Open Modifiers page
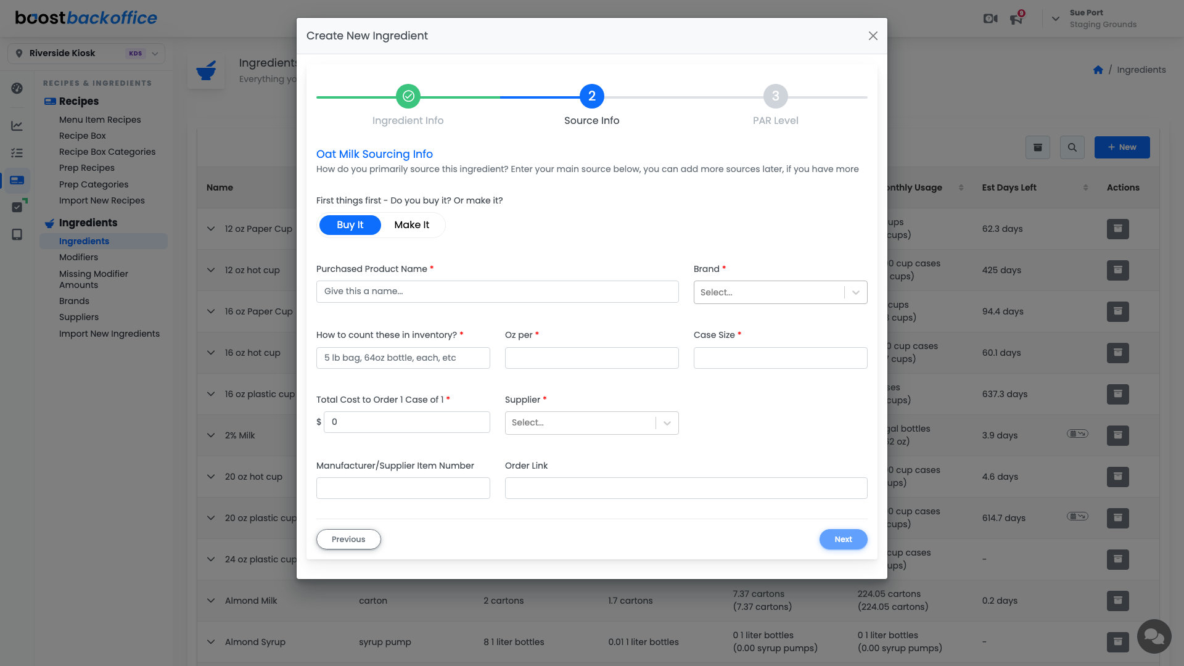The image size is (1184, 666). click(78, 257)
